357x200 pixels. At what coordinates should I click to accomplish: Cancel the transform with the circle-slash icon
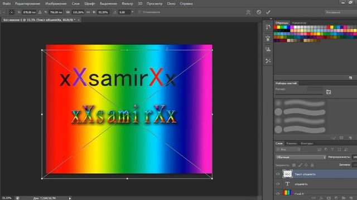click(x=259, y=12)
